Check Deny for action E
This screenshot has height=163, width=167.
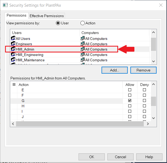(x=144, y=90)
